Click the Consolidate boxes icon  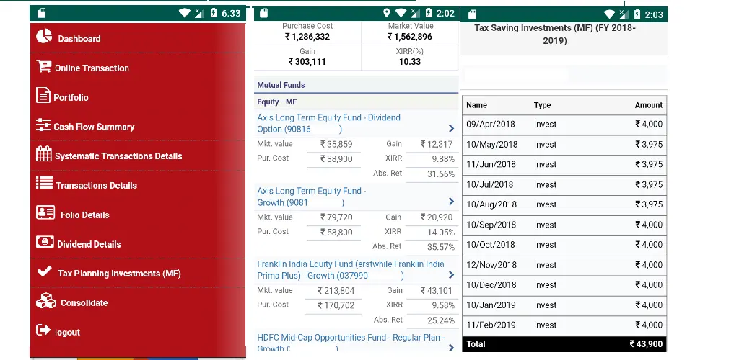[x=45, y=301]
